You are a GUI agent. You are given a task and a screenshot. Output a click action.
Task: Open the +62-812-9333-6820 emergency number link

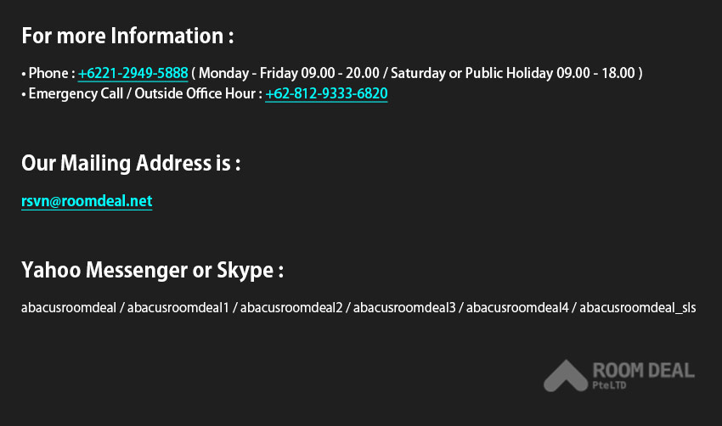326,94
